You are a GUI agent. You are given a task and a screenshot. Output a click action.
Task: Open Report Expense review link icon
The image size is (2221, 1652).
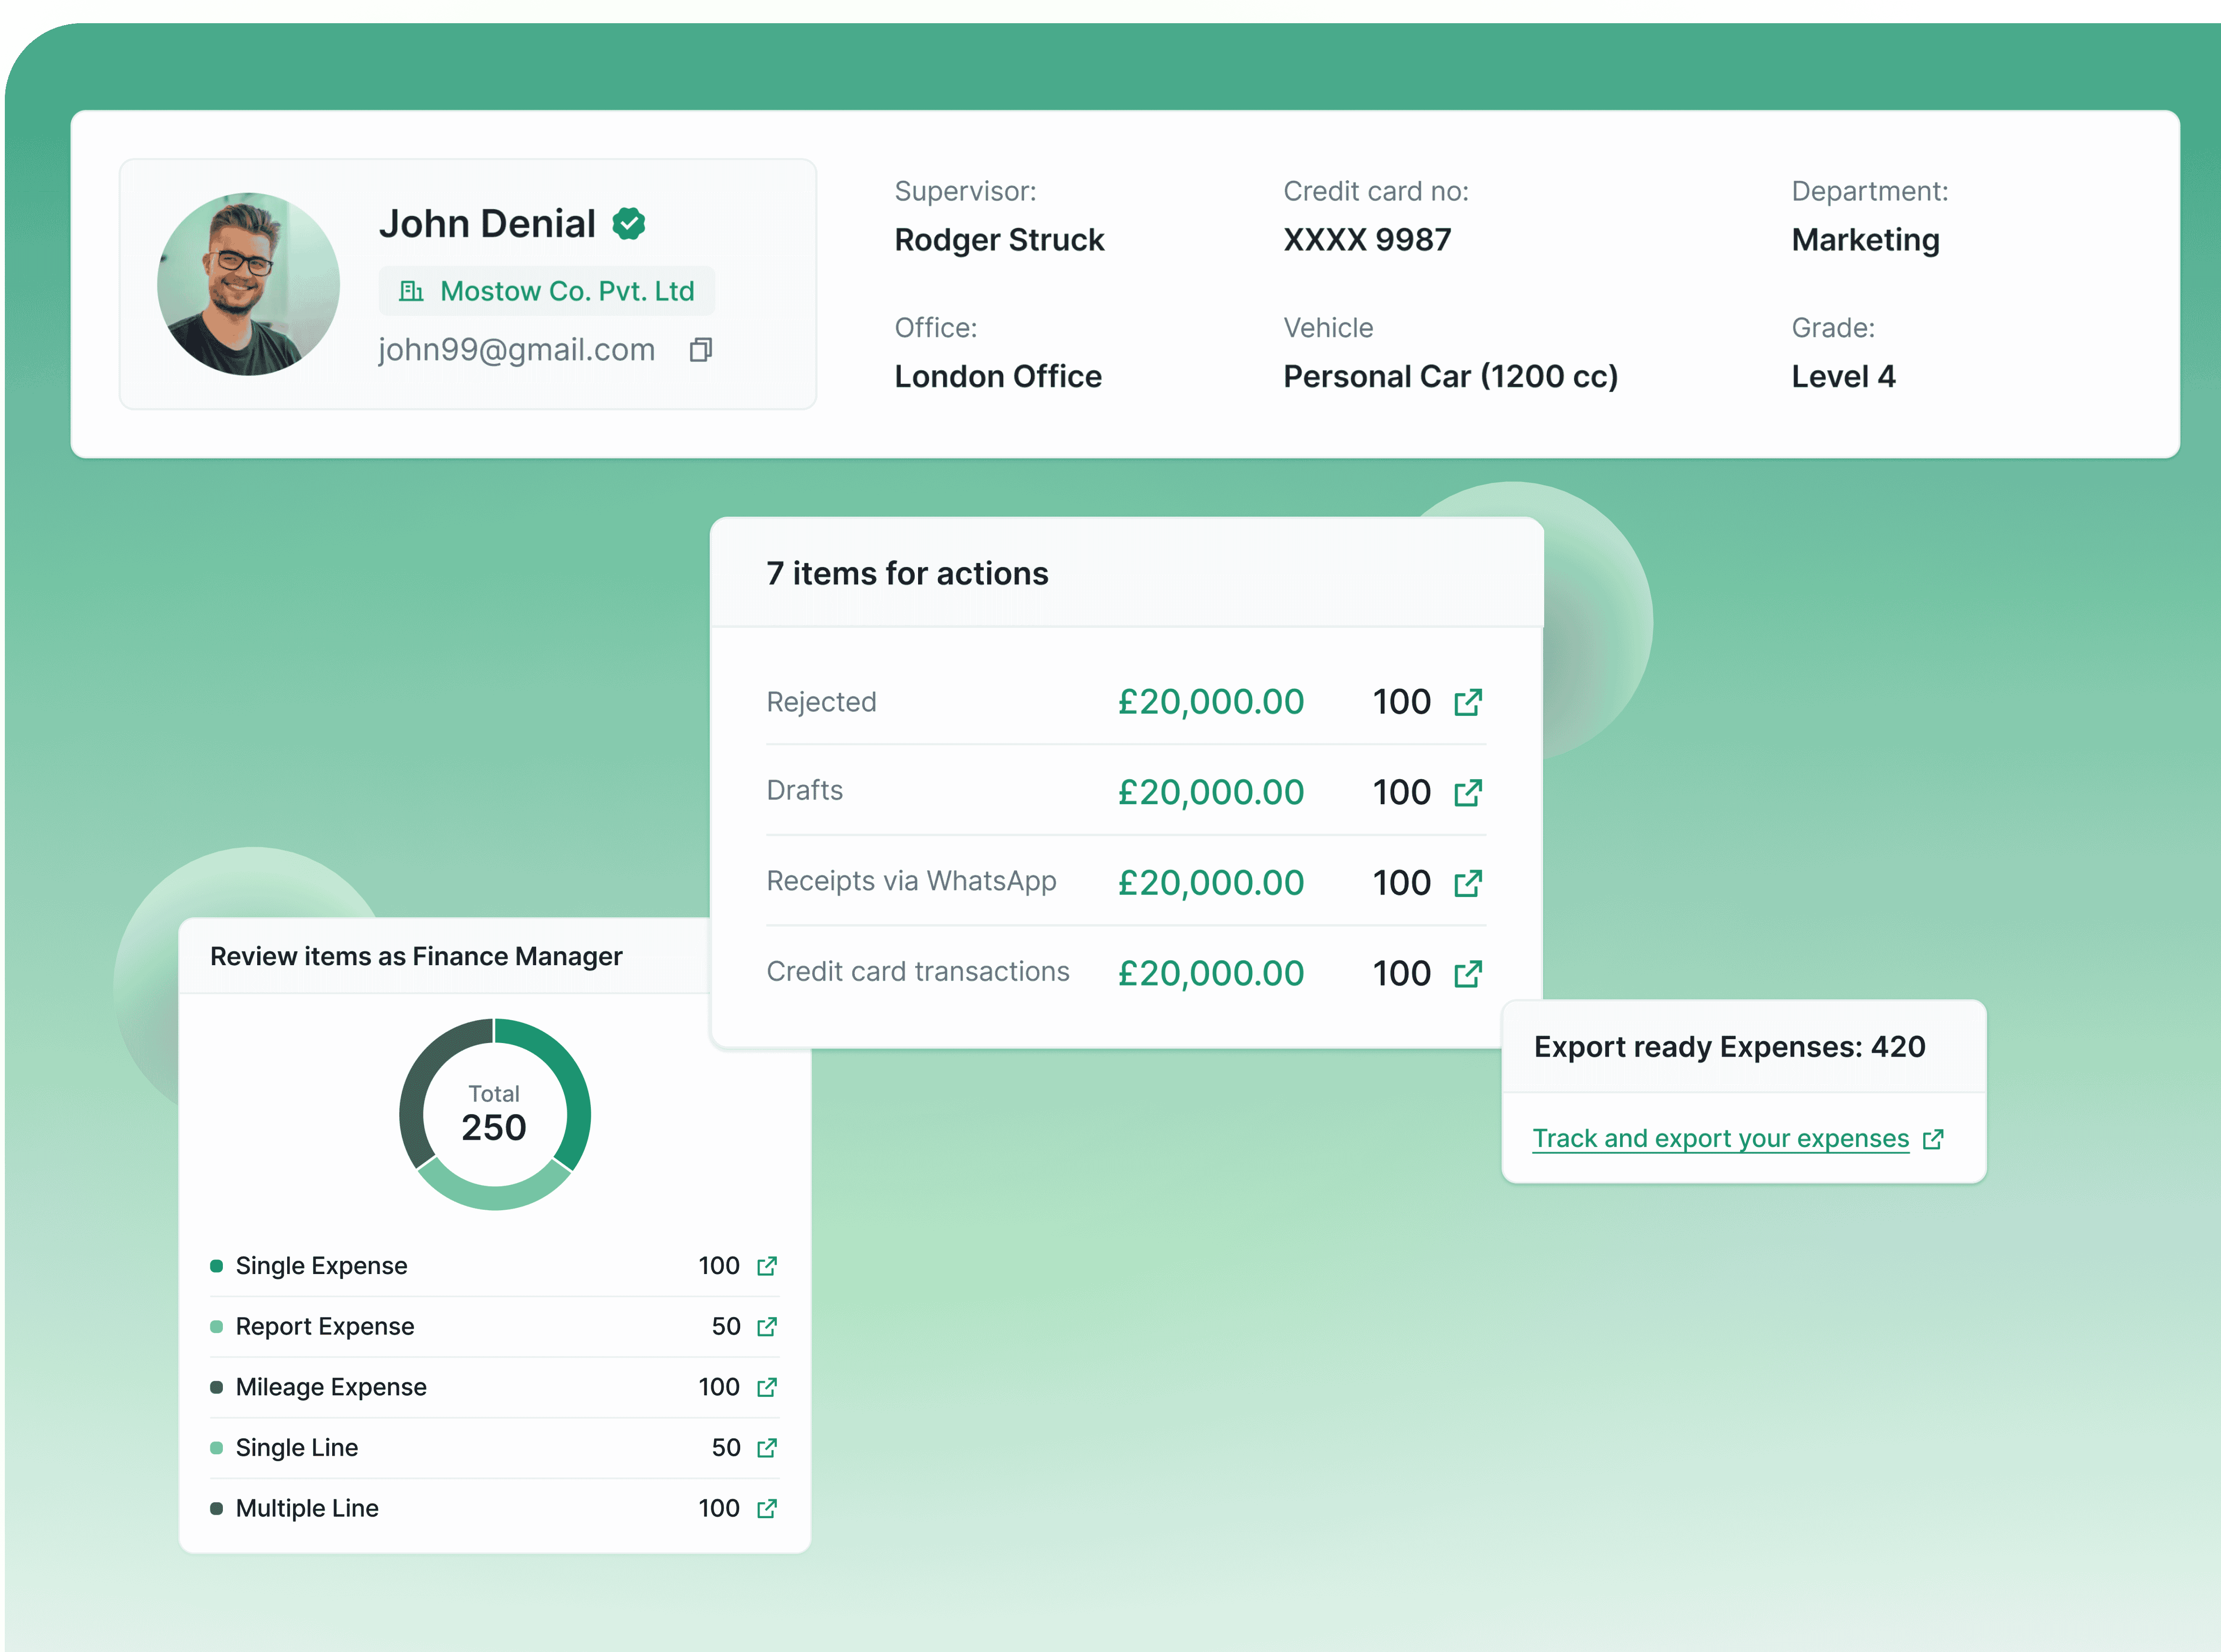pos(767,1327)
